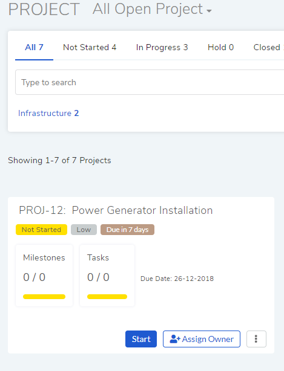View the Closed projects tab
This screenshot has height=371, width=284.
click(x=269, y=47)
